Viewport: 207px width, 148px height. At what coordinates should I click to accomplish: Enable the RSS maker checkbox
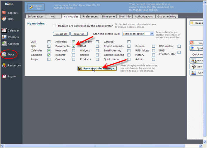(x=179, y=46)
